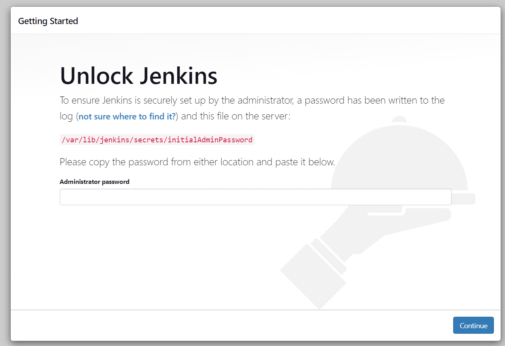Click the instruction text about copying the password
The width and height of the screenshot is (505, 346).
197,162
